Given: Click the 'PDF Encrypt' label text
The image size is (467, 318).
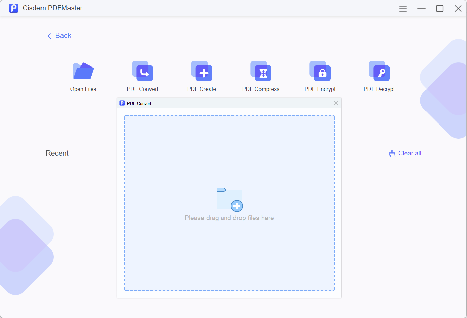Looking at the screenshot, I should coord(320,89).
